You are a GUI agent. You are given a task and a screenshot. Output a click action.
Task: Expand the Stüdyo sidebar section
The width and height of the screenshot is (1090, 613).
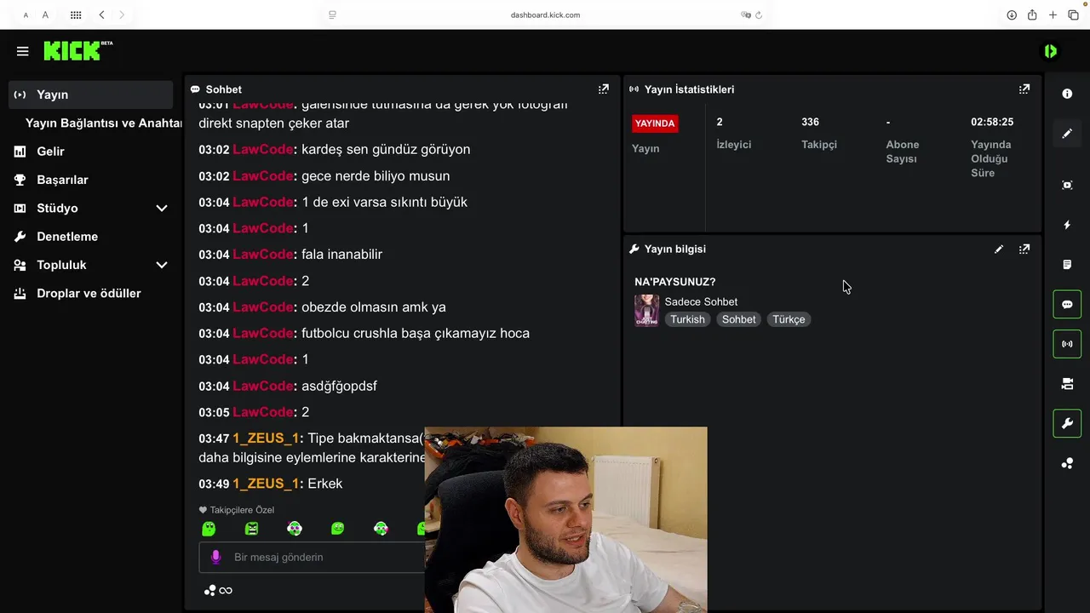click(x=90, y=208)
